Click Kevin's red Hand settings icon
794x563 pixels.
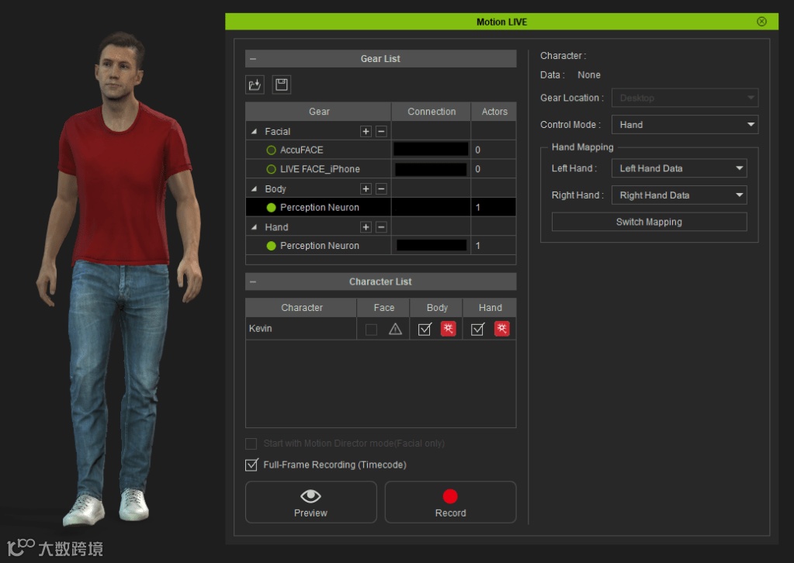click(x=502, y=329)
